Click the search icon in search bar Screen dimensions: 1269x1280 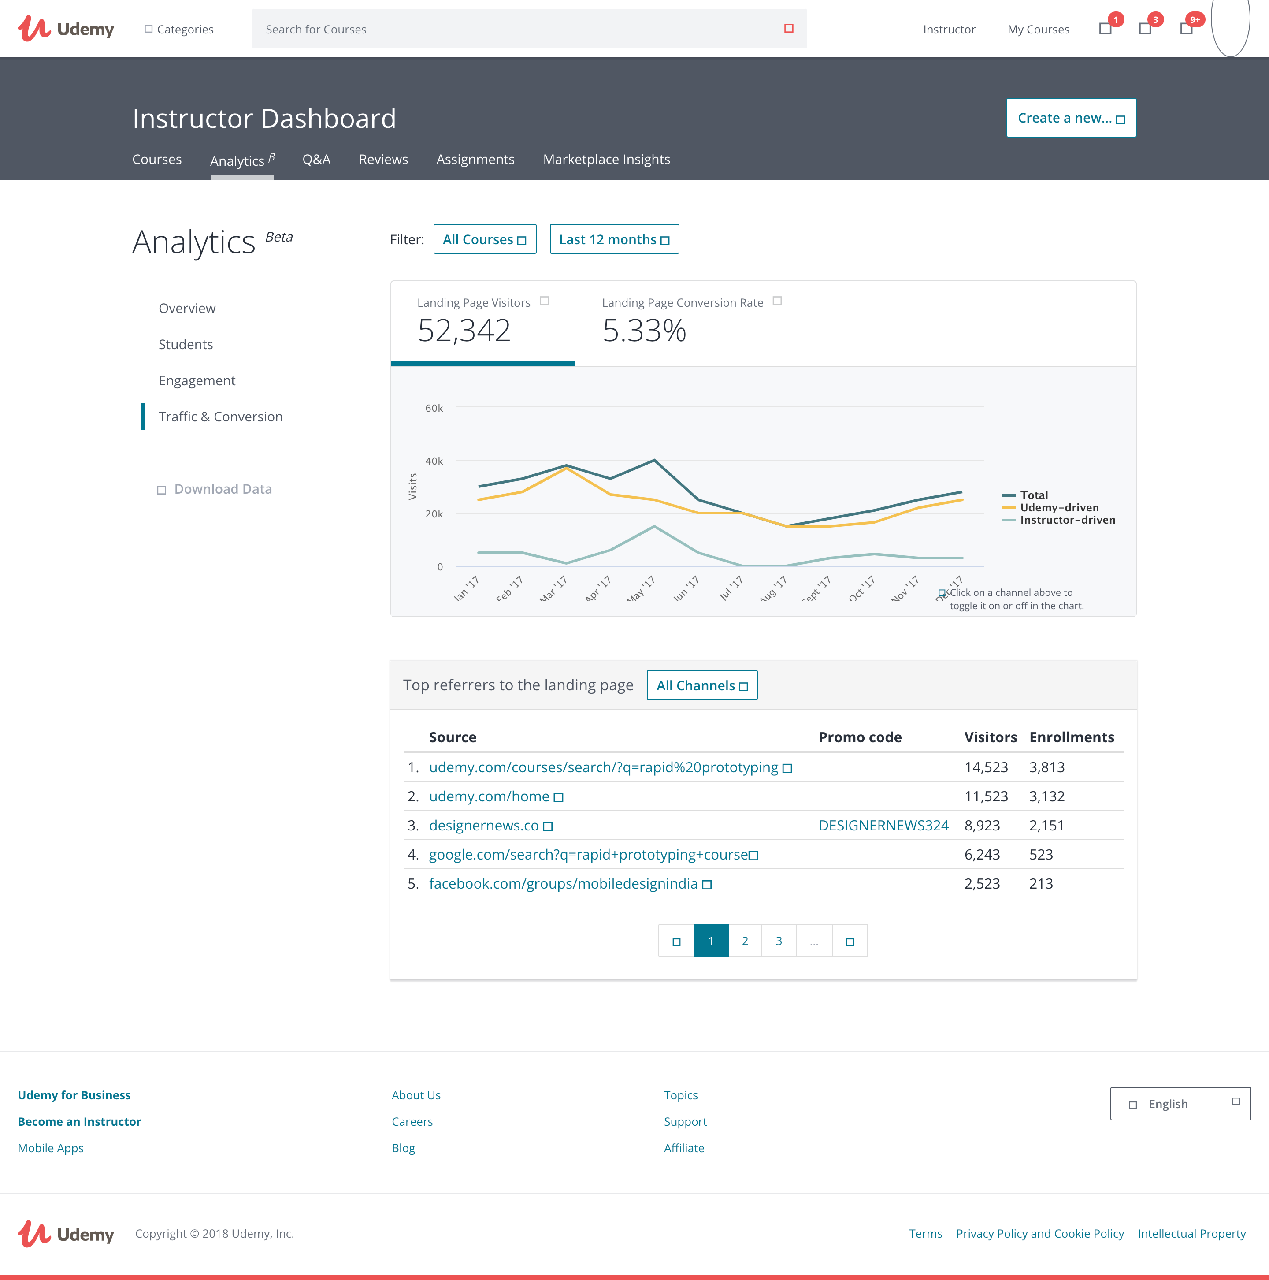pos(788,29)
